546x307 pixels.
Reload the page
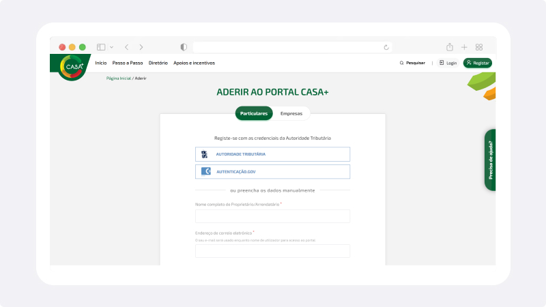(386, 47)
